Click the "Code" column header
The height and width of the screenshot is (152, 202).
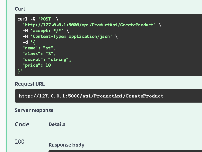tap(22, 124)
